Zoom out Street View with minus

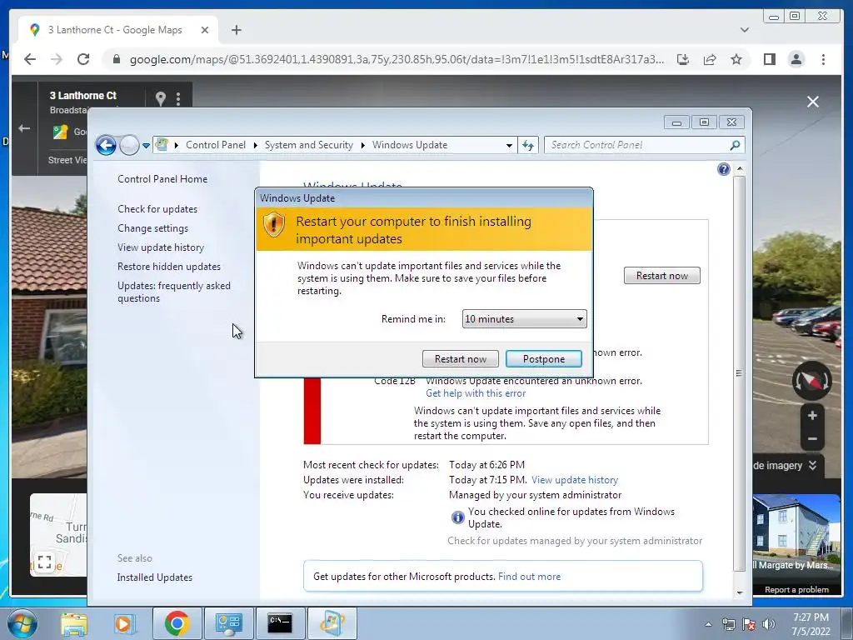click(812, 438)
